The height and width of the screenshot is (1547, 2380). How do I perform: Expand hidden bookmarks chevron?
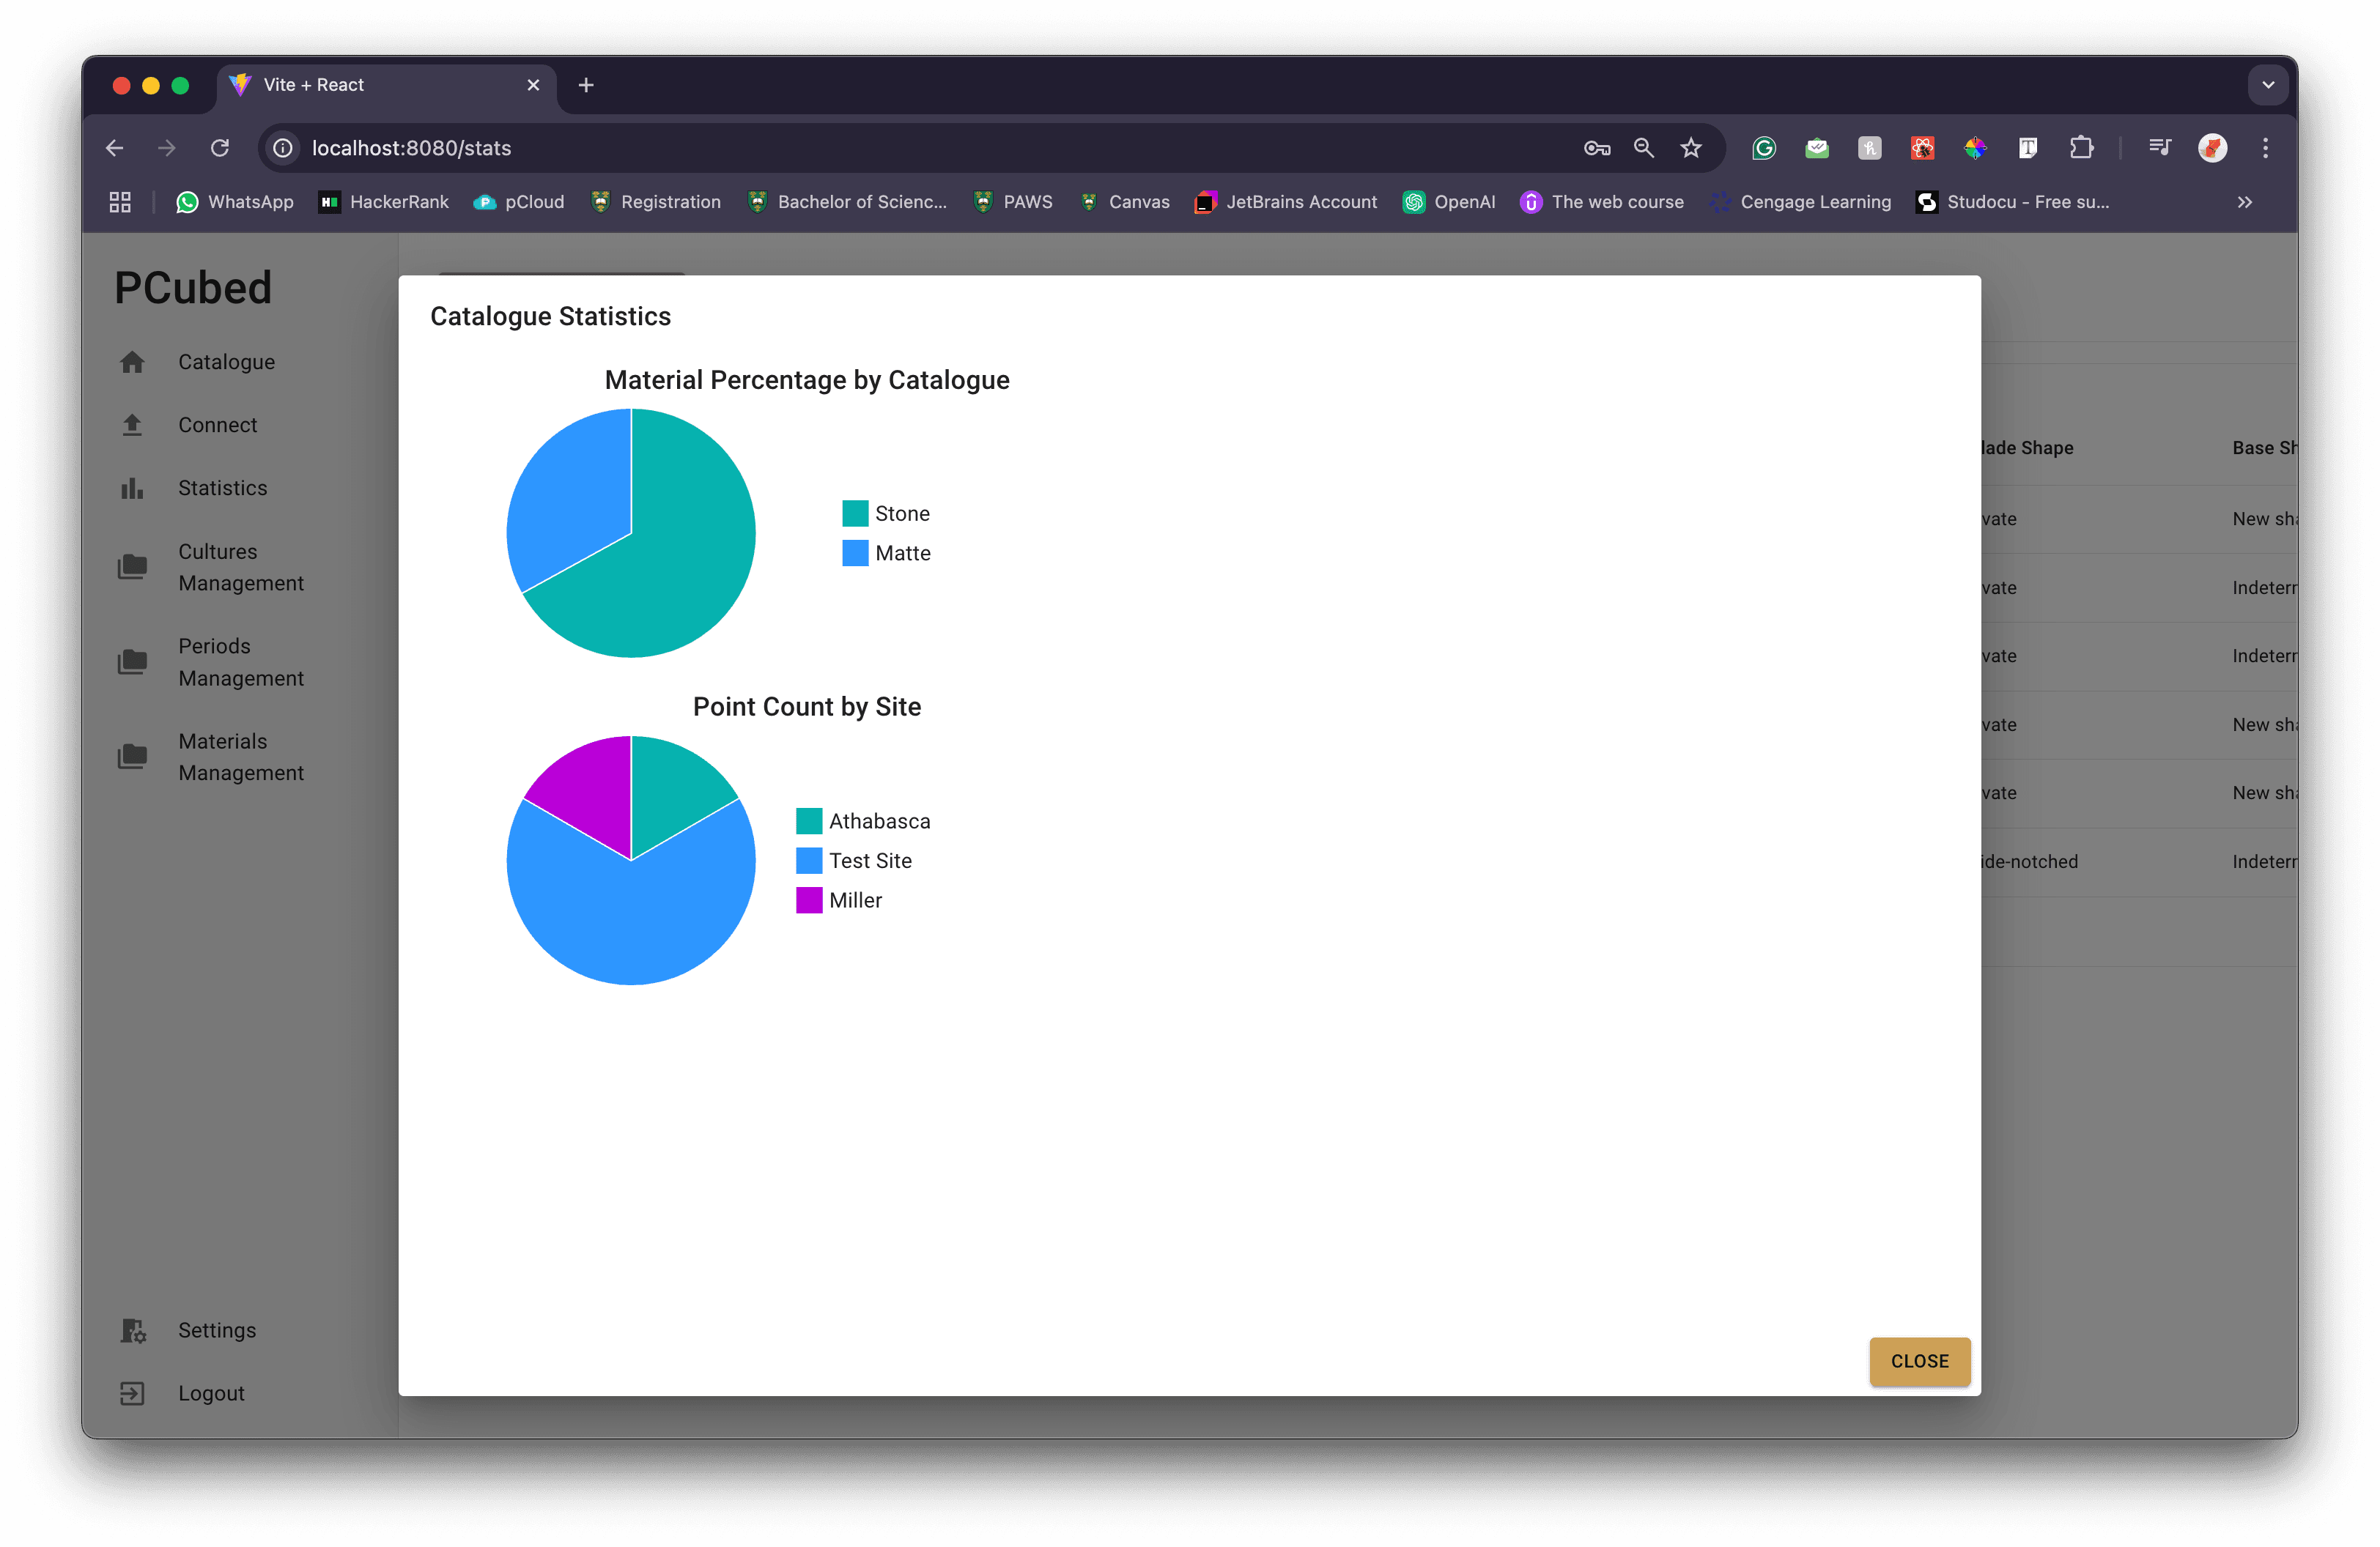(2245, 202)
